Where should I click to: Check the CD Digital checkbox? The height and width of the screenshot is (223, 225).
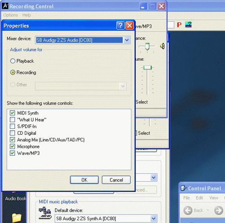point(12,133)
